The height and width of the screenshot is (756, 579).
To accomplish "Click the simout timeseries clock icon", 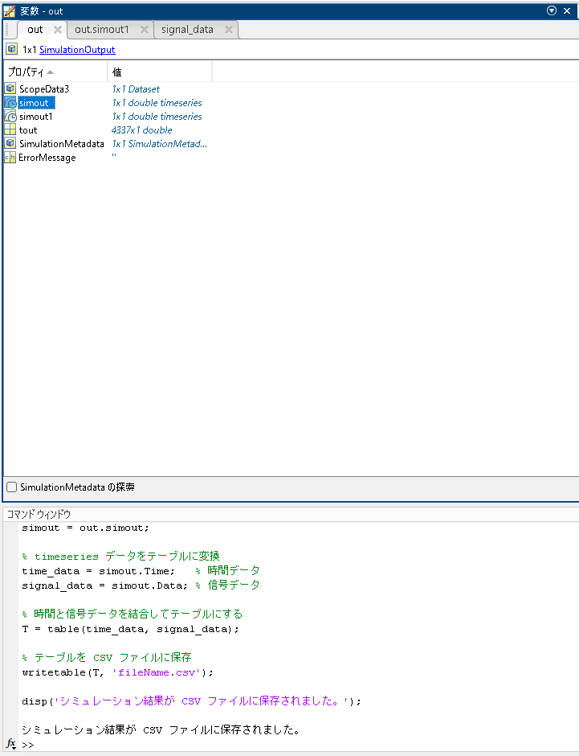I will (10, 103).
